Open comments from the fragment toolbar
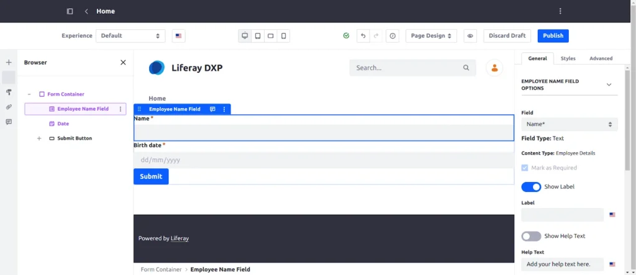 212,109
